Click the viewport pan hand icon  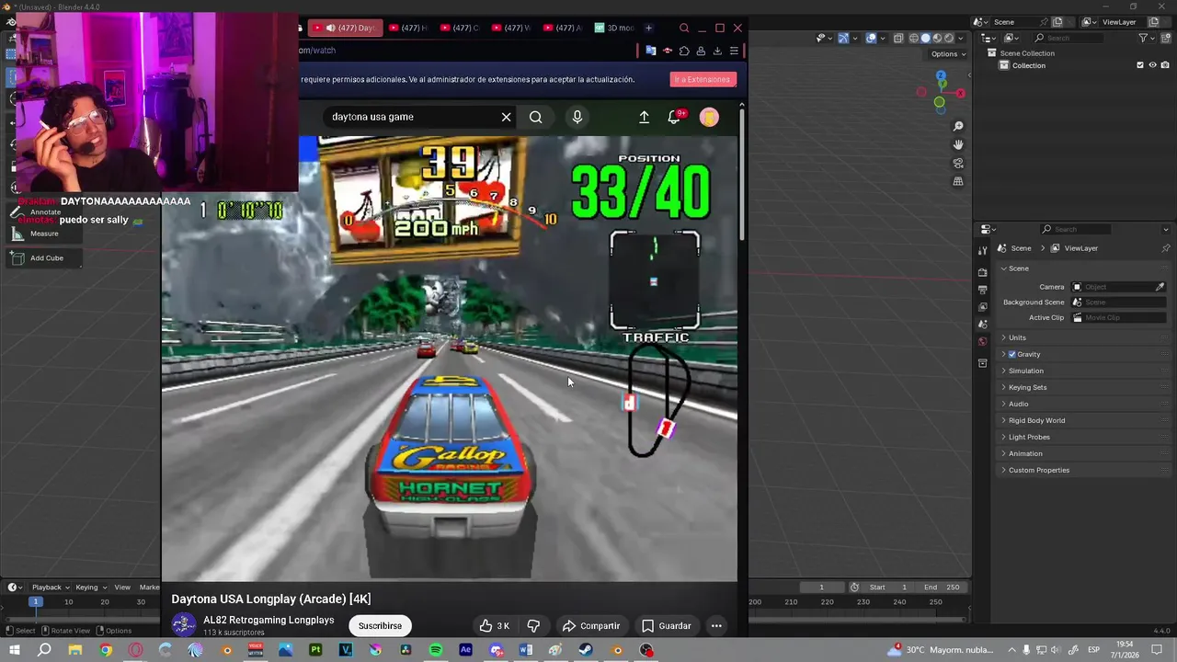[x=958, y=144]
